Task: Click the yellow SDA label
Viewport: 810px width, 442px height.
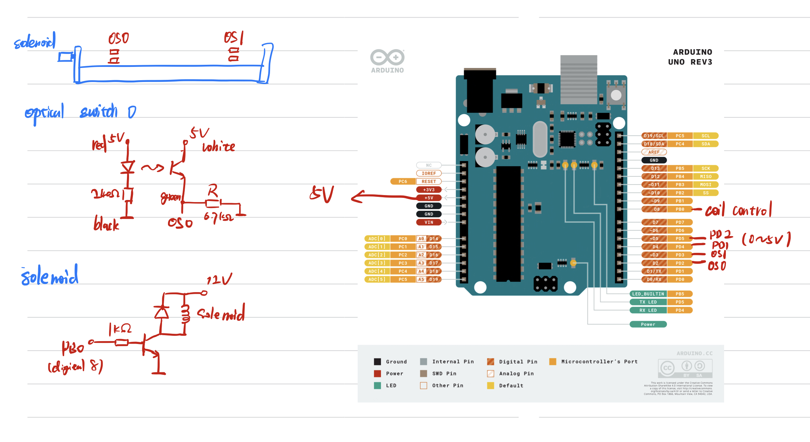Action: point(706,144)
